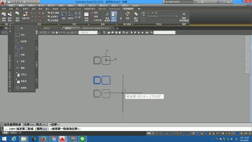Select the Alignment parameter in the palette

click(20, 62)
